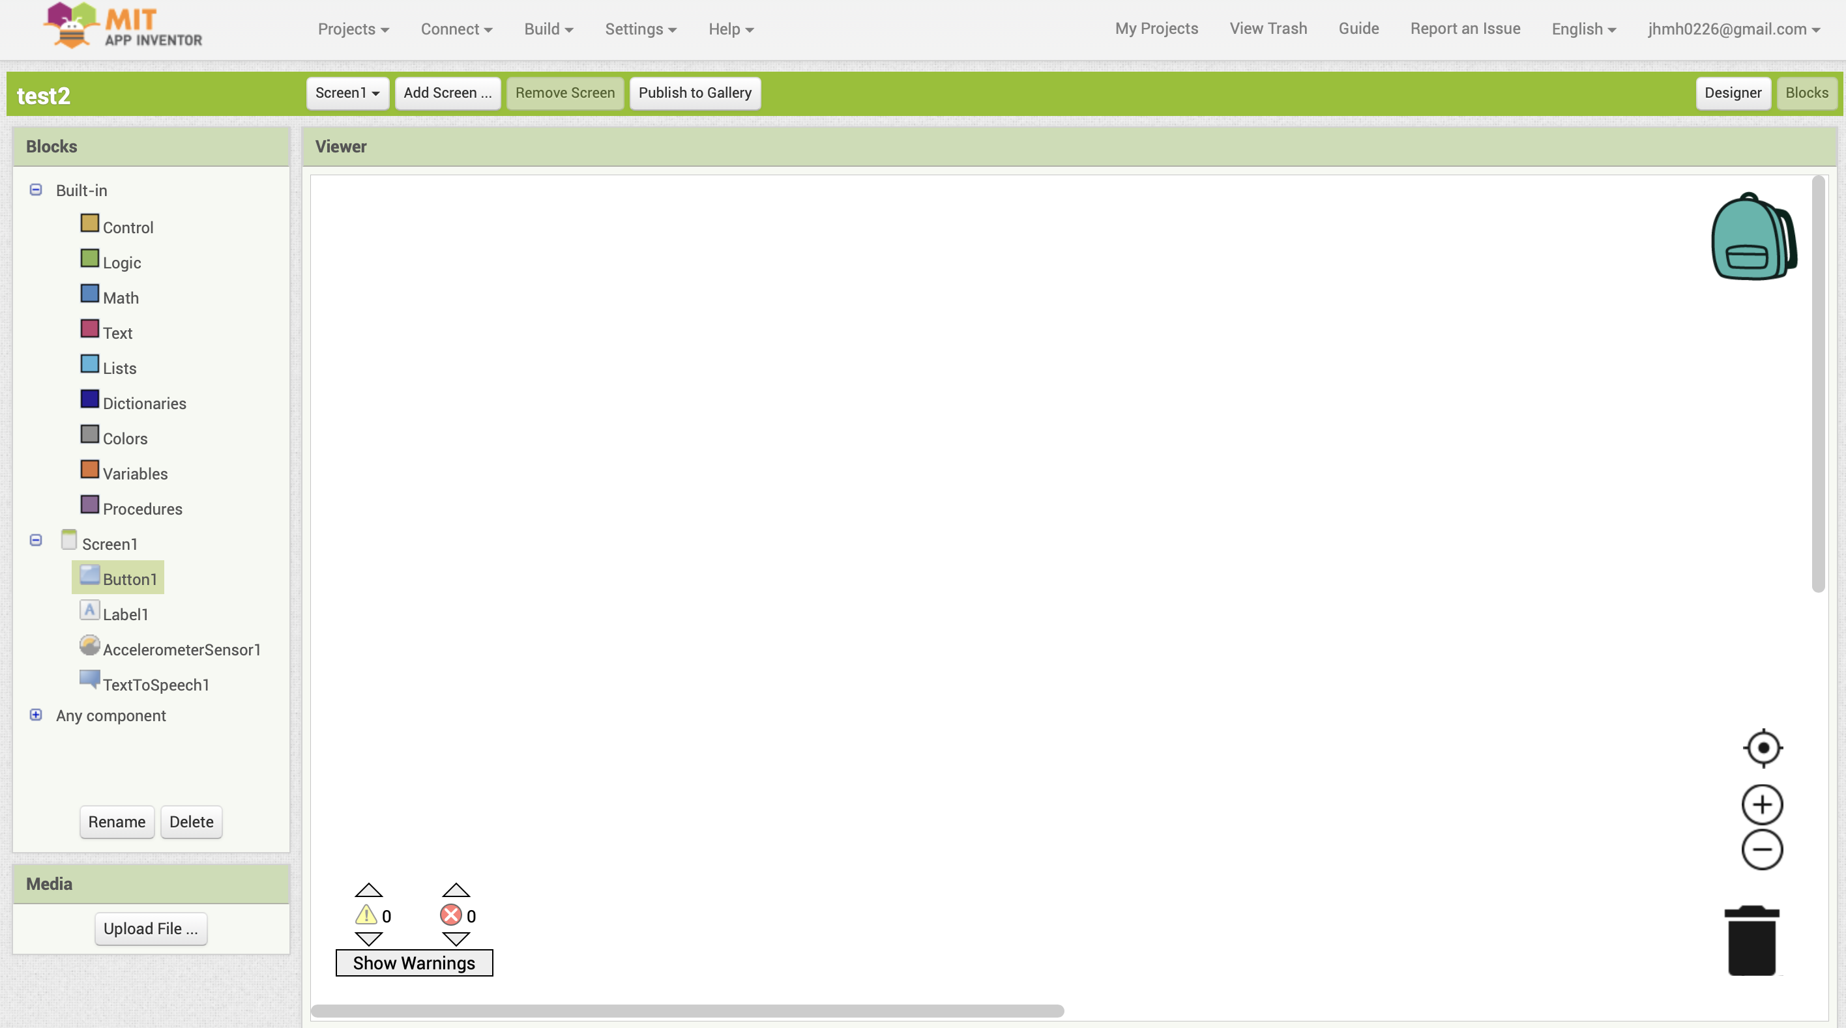Open the Connect menu

tap(456, 29)
